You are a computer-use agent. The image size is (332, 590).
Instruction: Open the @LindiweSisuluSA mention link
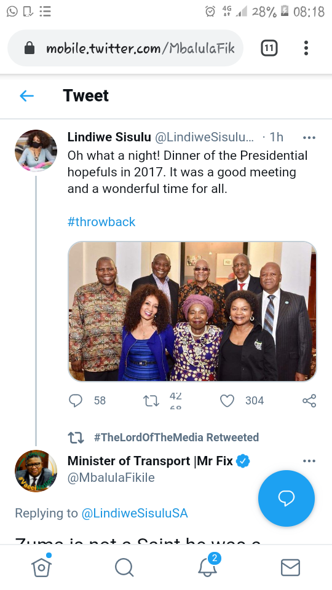pyautogui.click(x=135, y=513)
